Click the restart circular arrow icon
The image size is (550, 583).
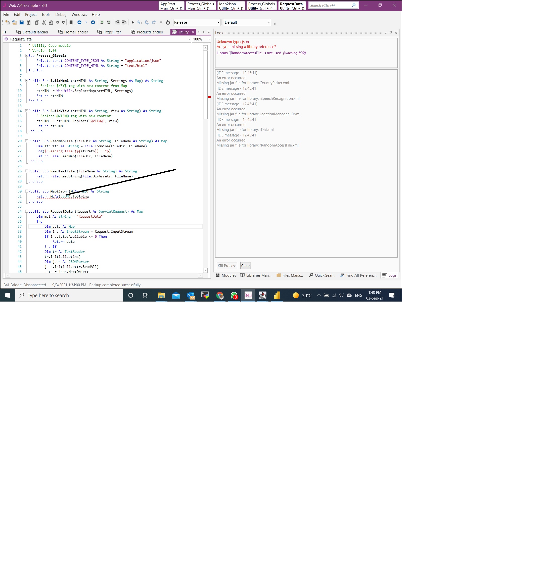pos(168,22)
